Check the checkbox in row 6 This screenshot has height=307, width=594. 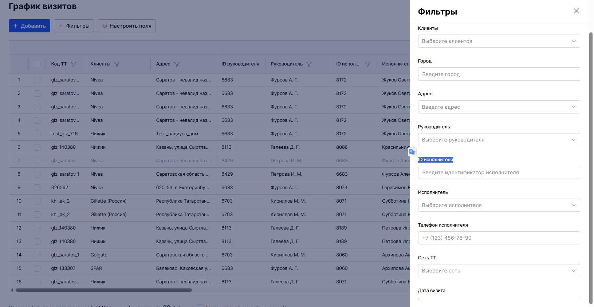pos(37,147)
